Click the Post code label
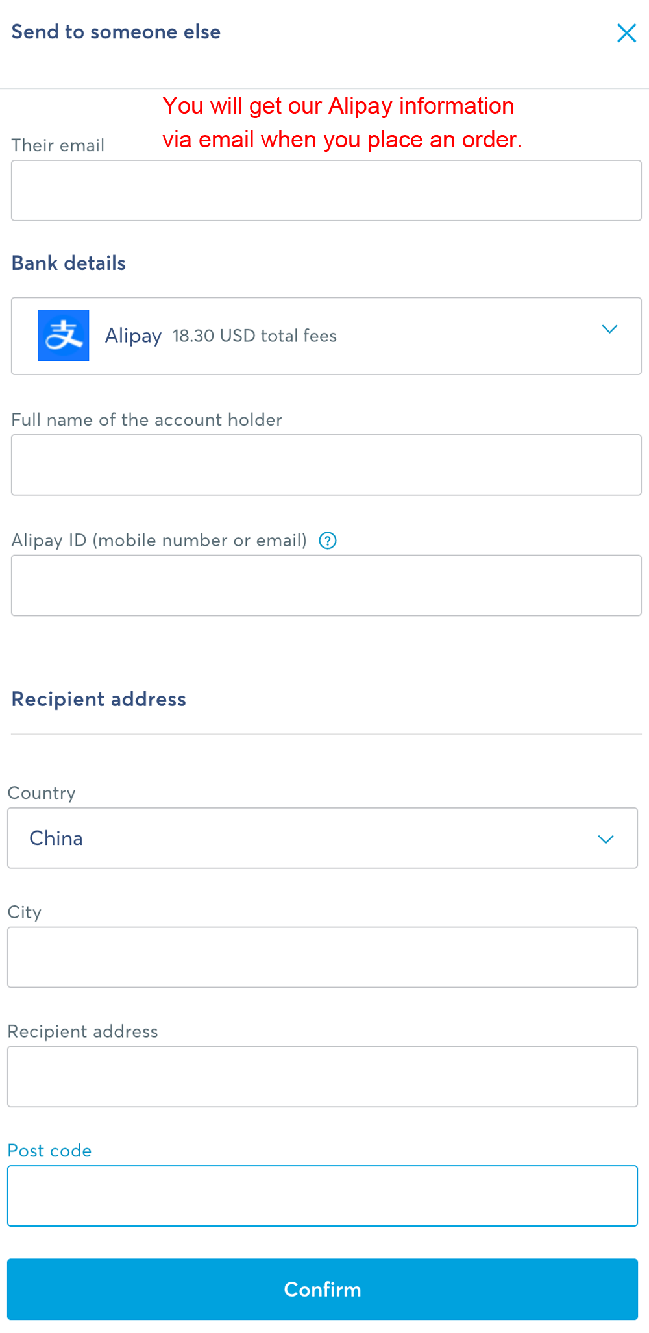The height and width of the screenshot is (1333, 649). pyautogui.click(x=49, y=1151)
